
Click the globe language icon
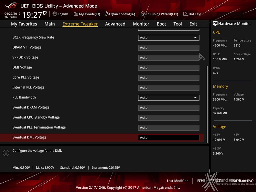(55, 14)
